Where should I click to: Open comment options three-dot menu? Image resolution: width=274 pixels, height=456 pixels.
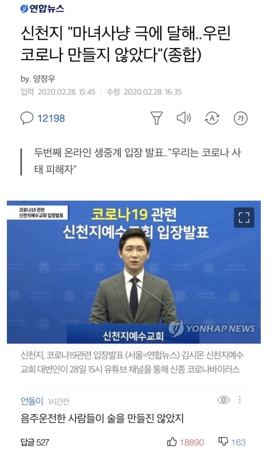[240, 400]
